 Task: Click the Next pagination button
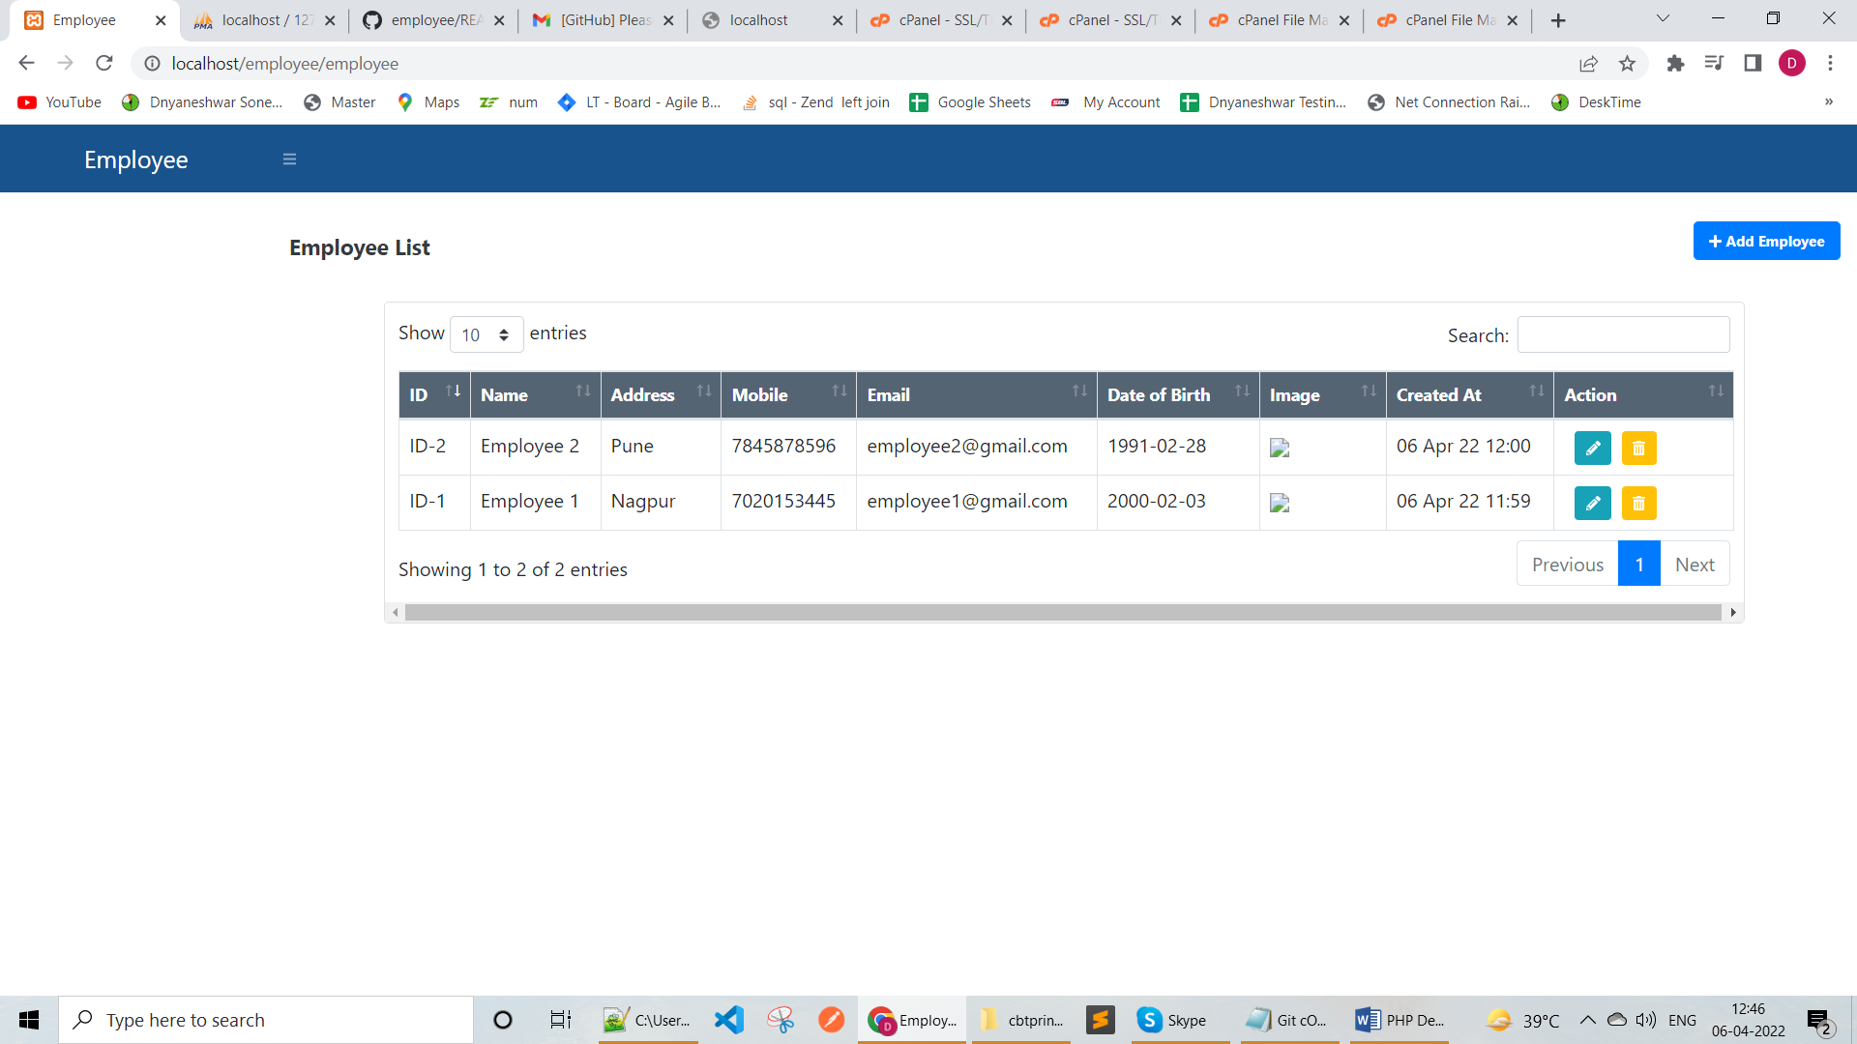point(1695,565)
